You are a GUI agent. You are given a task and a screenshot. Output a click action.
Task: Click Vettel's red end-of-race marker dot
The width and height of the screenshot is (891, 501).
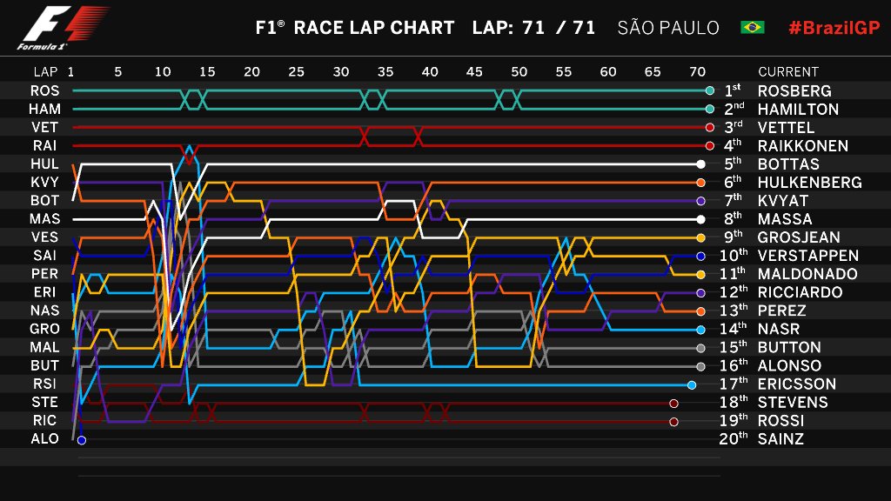[x=710, y=127]
